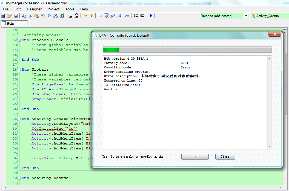Image resolution: width=289 pixels, height=191 pixels.
Task: Click the block comment icon
Action: (70, 16)
